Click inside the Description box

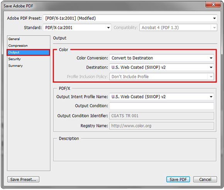tap(135, 151)
